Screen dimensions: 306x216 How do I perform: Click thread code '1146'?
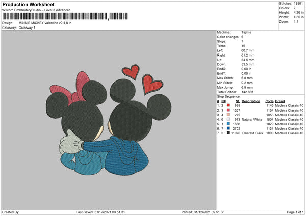point(270,105)
